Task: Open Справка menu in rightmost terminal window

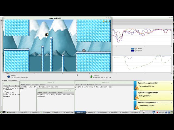Action: pos(98,85)
